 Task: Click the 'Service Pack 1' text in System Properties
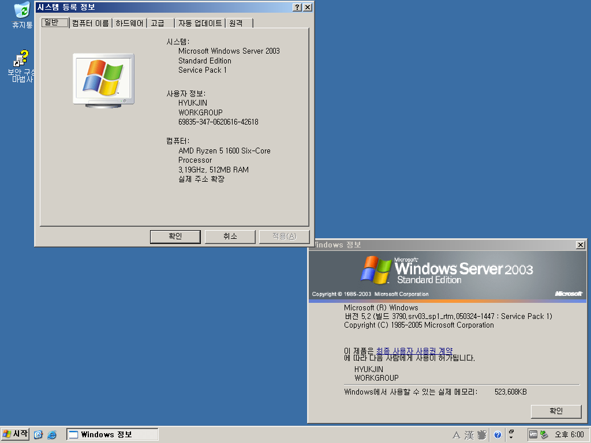203,70
